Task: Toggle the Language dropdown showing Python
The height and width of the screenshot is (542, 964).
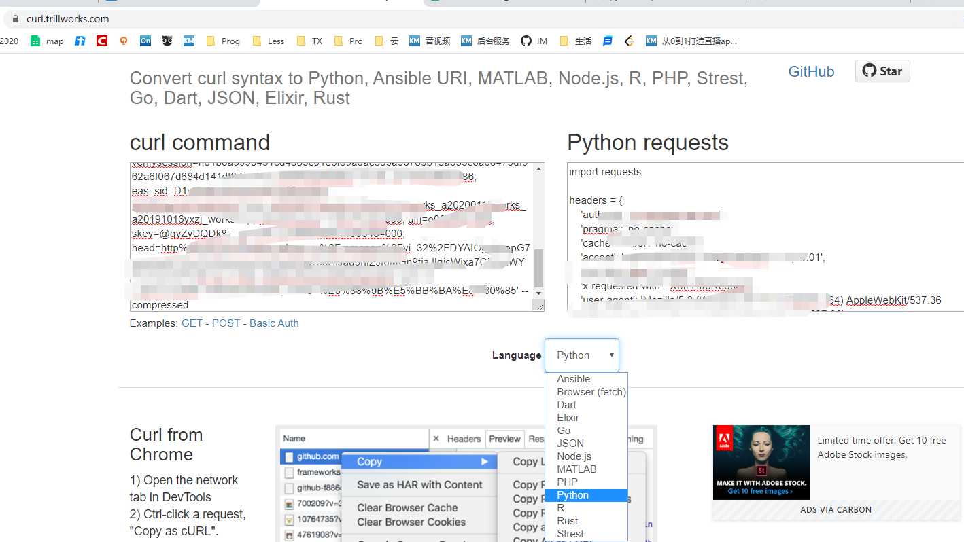Action: (582, 355)
